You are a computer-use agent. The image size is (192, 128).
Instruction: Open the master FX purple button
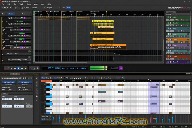pos(121,68)
